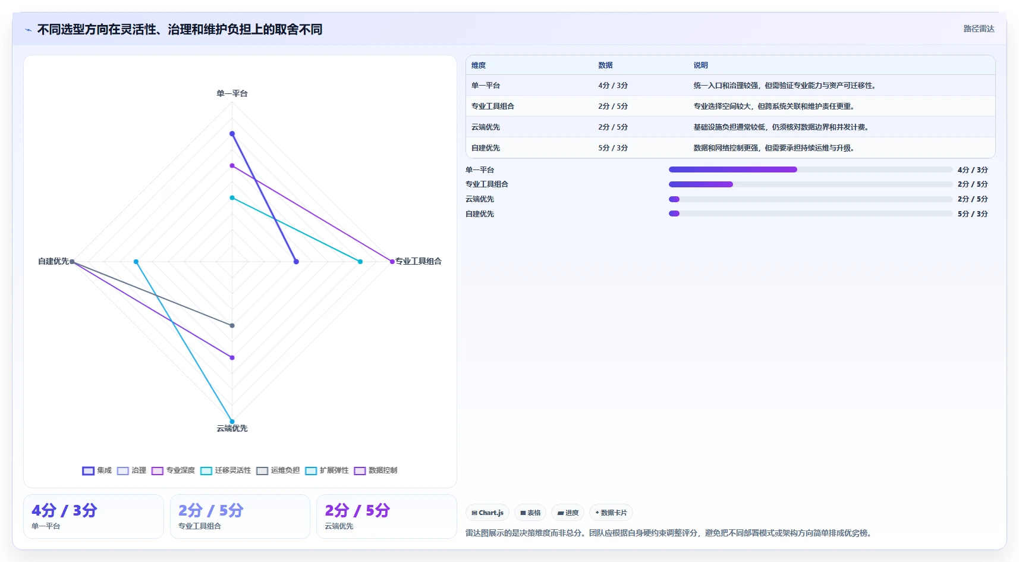Toggle the 运维负担 legend swatch
The height and width of the screenshot is (562, 1019).
(262, 470)
